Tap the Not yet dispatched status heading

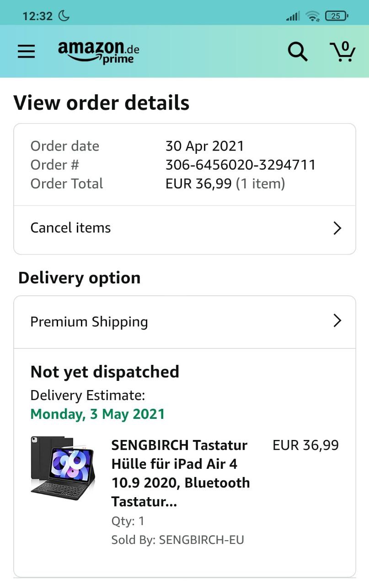pyautogui.click(x=105, y=372)
